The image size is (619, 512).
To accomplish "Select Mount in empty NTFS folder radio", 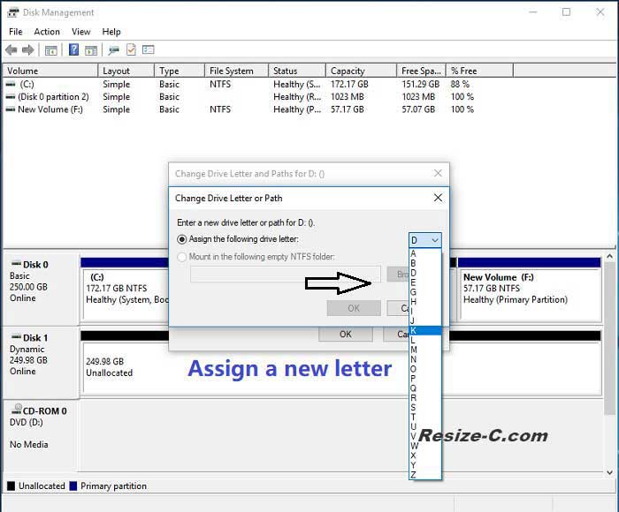I will [x=181, y=257].
